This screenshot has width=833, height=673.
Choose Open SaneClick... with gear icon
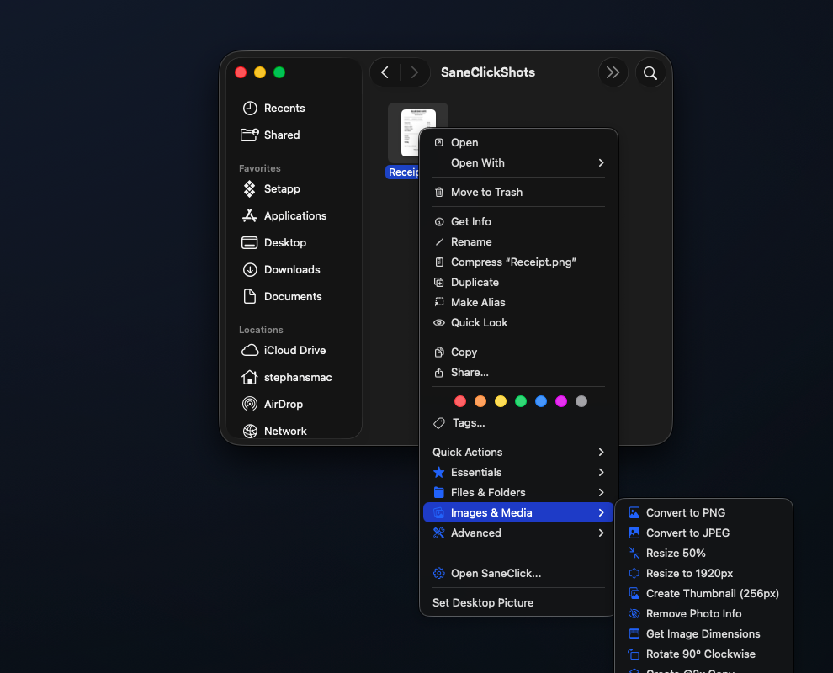click(518, 573)
